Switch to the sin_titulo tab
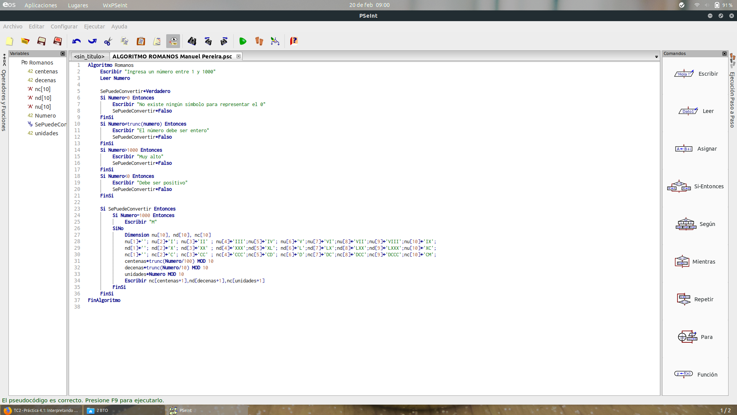Viewport: 737px width, 415px height. coord(89,56)
